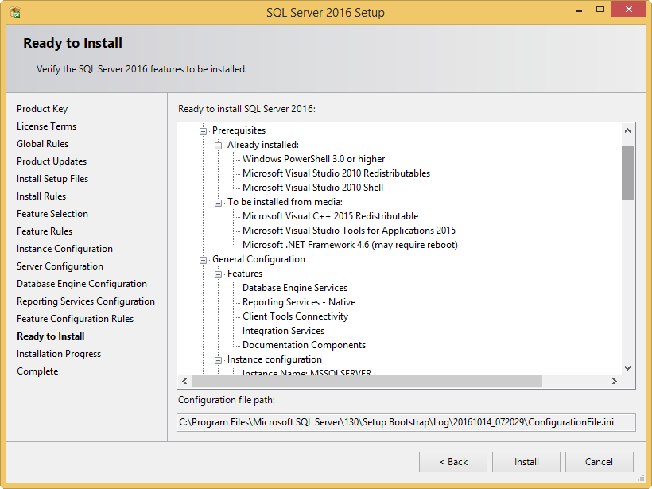The height and width of the screenshot is (489, 652).
Task: Click the Complete step
Action: pos(37,371)
